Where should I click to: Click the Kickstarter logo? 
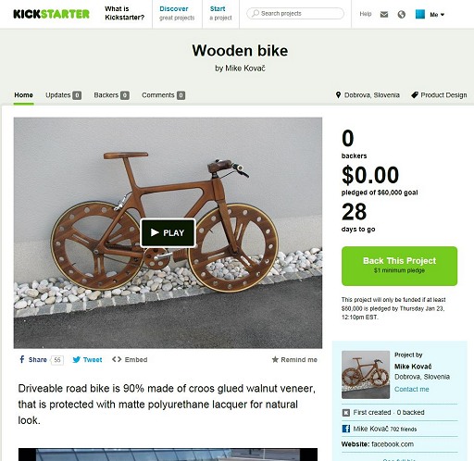(x=51, y=14)
